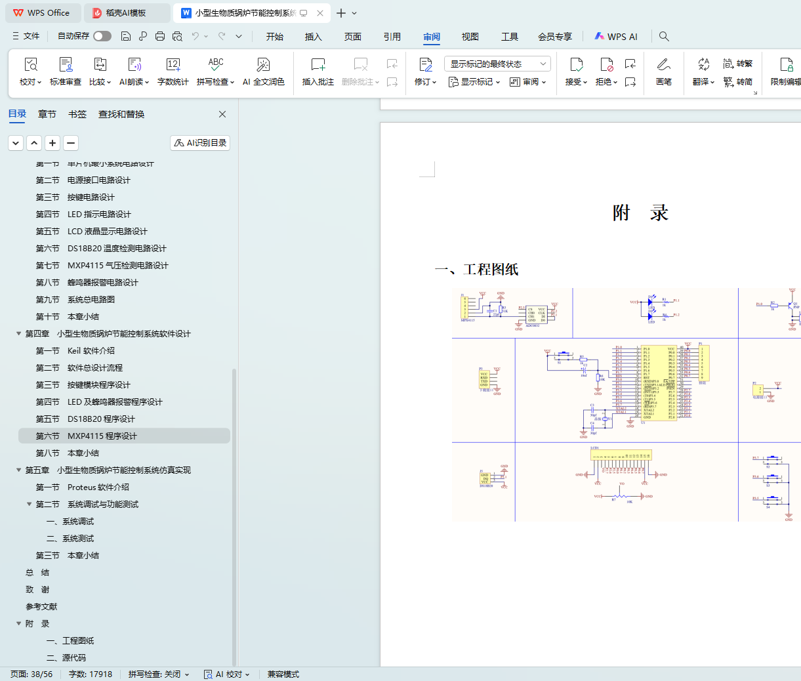Collapse the 附录 section in outline
The height and width of the screenshot is (681, 801).
click(19, 624)
